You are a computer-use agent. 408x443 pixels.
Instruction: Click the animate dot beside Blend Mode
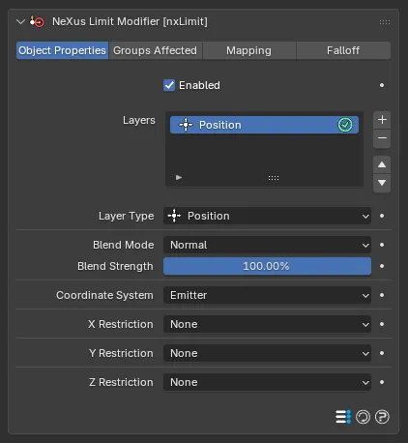[382, 245]
